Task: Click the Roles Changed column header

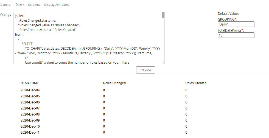Action: click(114, 83)
